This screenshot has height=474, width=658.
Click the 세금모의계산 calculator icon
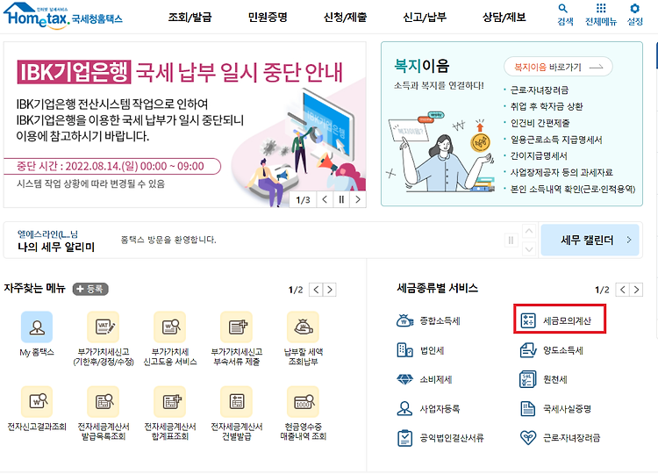(x=528, y=320)
